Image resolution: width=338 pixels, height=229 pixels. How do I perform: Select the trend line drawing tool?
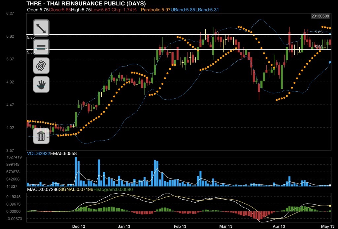pos(41,28)
